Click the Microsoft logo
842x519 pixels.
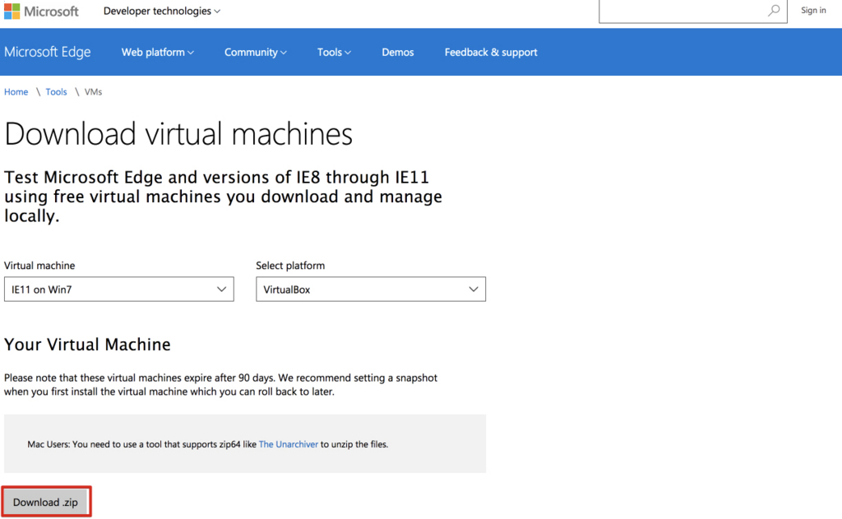[41, 11]
